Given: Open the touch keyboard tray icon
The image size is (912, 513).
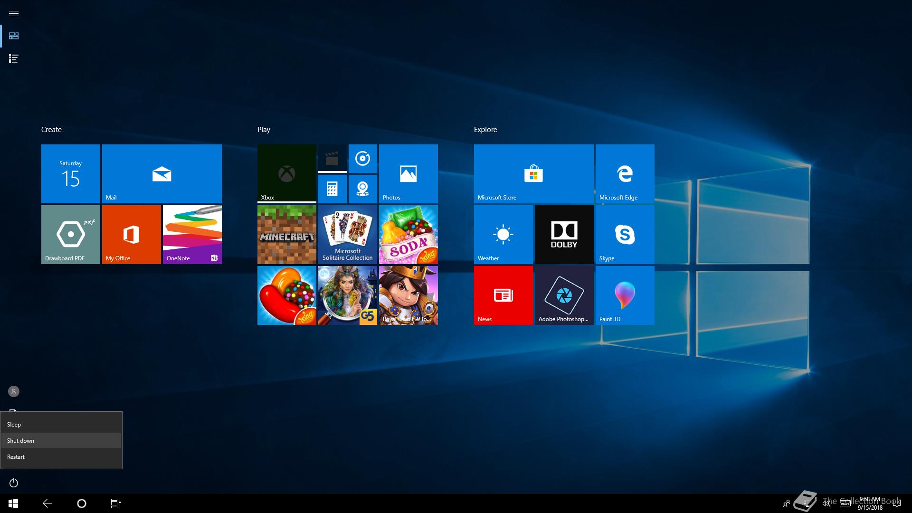Looking at the screenshot, I should coord(845,503).
